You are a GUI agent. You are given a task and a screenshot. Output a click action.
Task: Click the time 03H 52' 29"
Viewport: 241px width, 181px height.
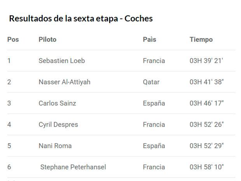pyautogui.click(x=206, y=146)
